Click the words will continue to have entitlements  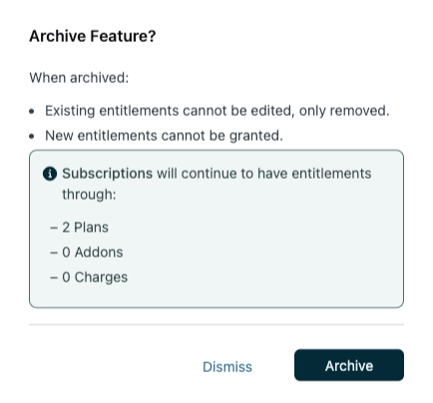click(x=263, y=174)
